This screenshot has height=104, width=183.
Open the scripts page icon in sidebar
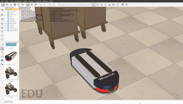[x=2, y=28]
